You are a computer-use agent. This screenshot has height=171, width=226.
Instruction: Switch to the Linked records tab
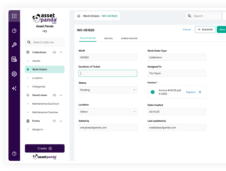[x=129, y=38]
